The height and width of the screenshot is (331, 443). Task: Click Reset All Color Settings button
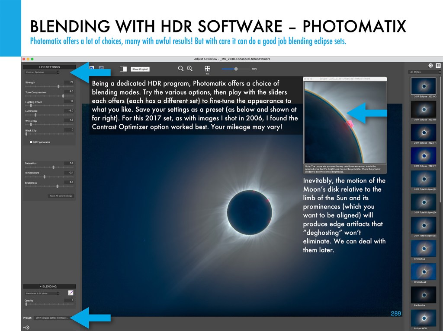61,196
